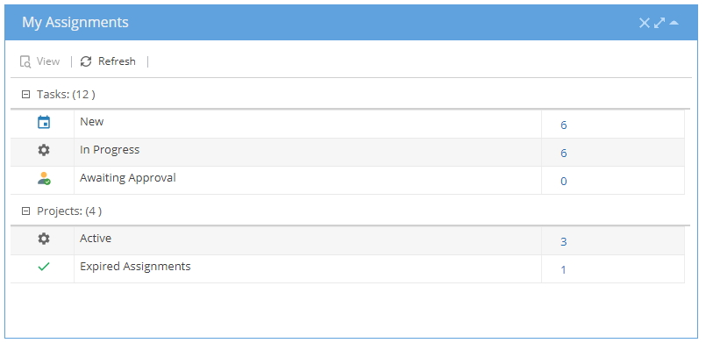
Task: Click the Awaiting Approval user icon
Action: coord(44,178)
